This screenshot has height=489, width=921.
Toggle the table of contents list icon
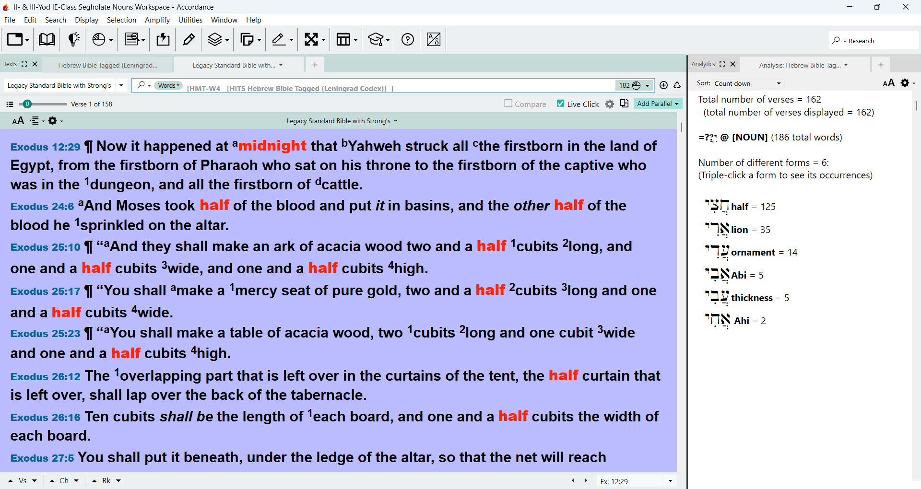click(10, 104)
